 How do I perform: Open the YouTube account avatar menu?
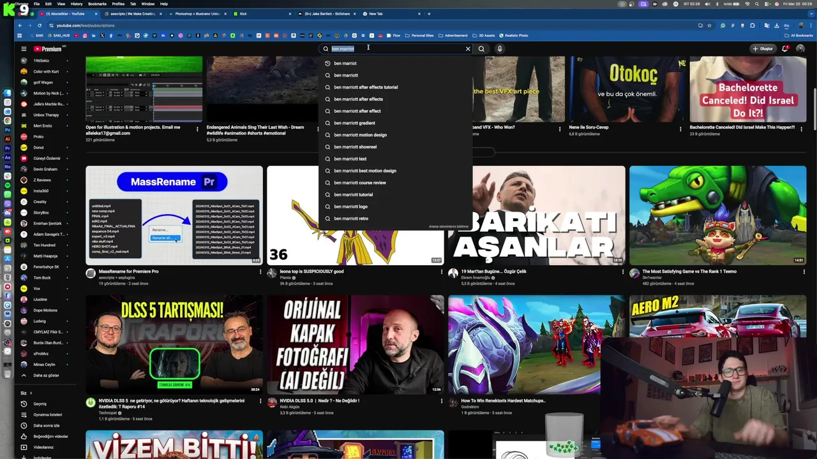click(x=800, y=48)
